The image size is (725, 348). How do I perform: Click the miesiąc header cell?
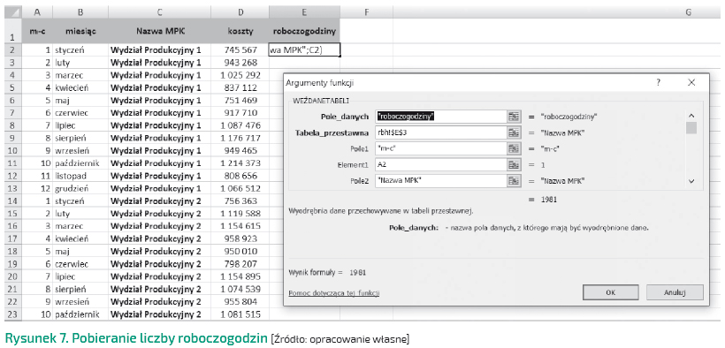pyautogui.click(x=80, y=32)
